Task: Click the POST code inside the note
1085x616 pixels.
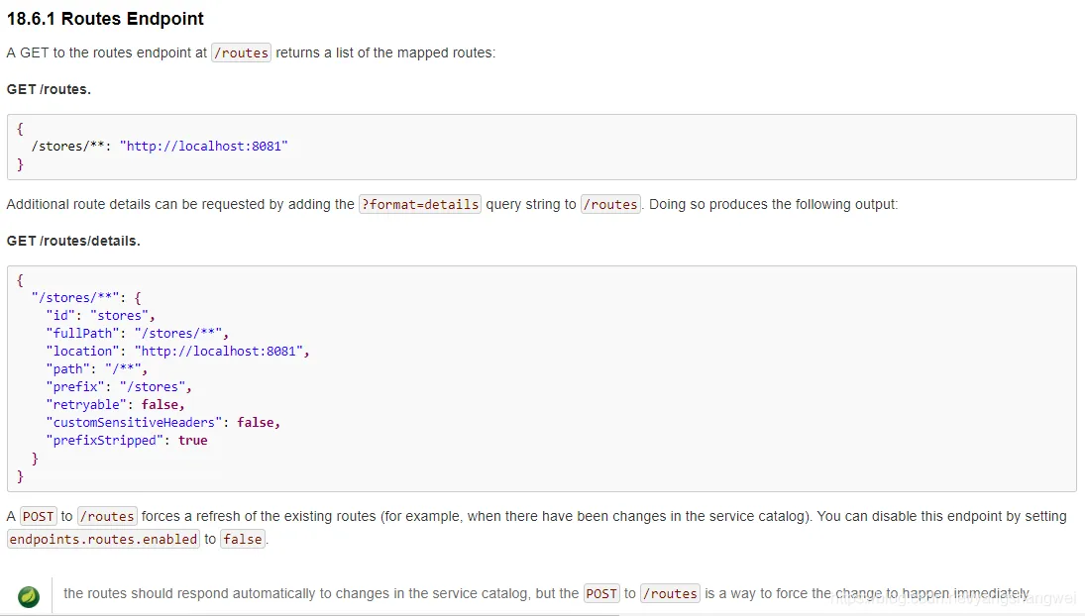Action: tap(601, 593)
